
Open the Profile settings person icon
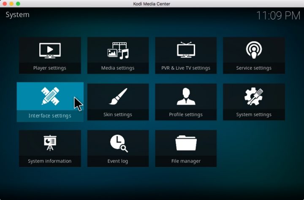tap(186, 96)
